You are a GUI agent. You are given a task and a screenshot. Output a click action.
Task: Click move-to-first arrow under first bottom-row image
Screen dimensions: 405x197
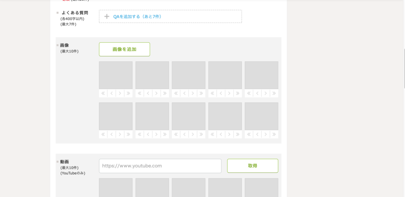(x=103, y=135)
